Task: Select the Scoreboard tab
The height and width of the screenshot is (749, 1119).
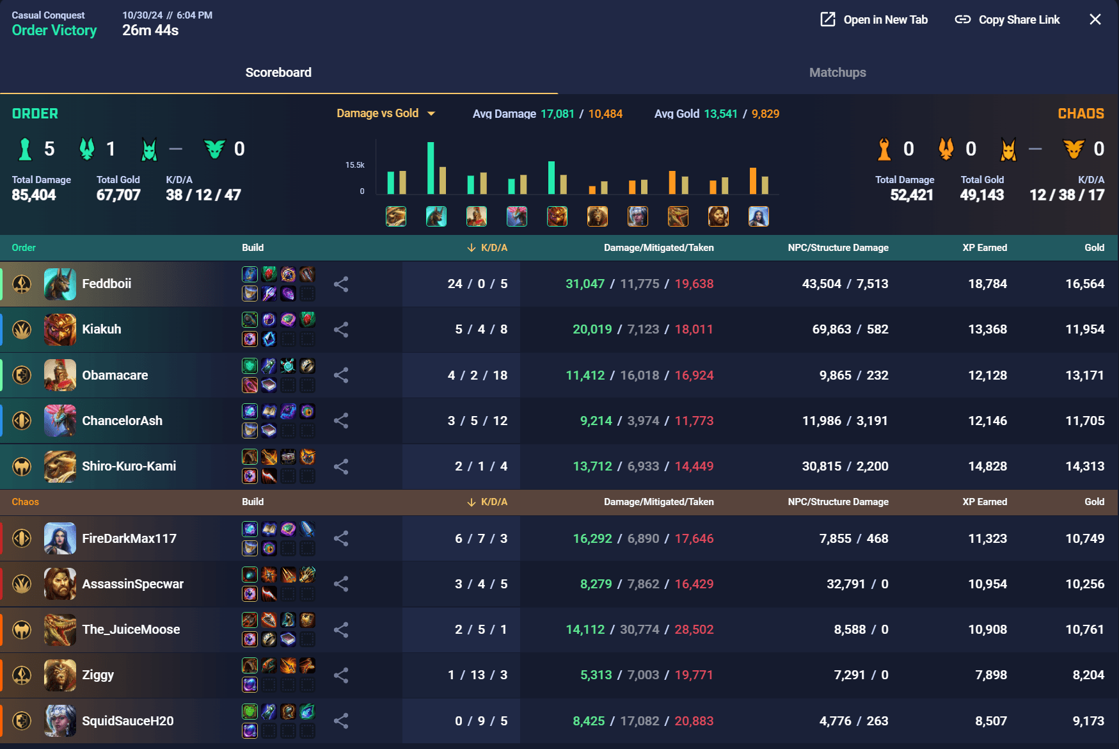Action: 278,72
